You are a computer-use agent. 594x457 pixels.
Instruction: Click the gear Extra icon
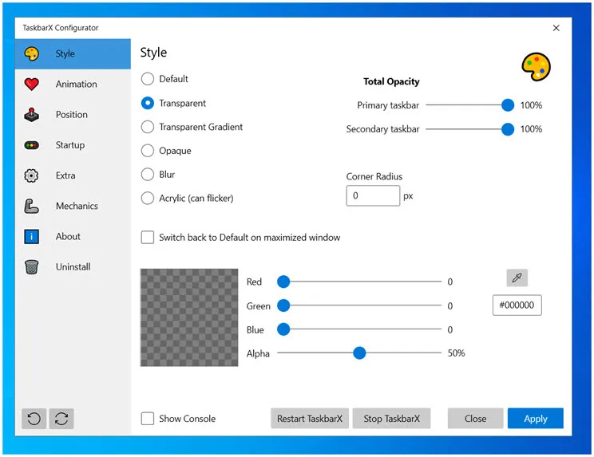pyautogui.click(x=31, y=175)
